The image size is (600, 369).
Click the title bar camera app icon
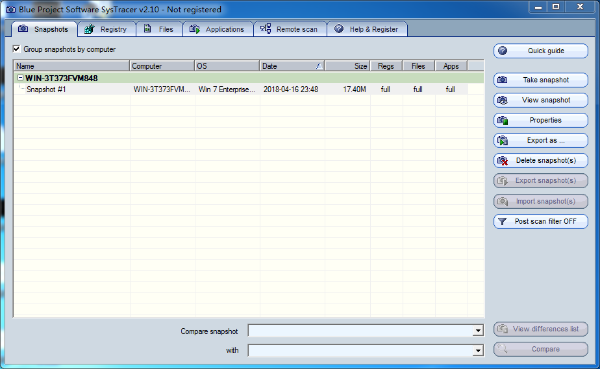coord(10,10)
